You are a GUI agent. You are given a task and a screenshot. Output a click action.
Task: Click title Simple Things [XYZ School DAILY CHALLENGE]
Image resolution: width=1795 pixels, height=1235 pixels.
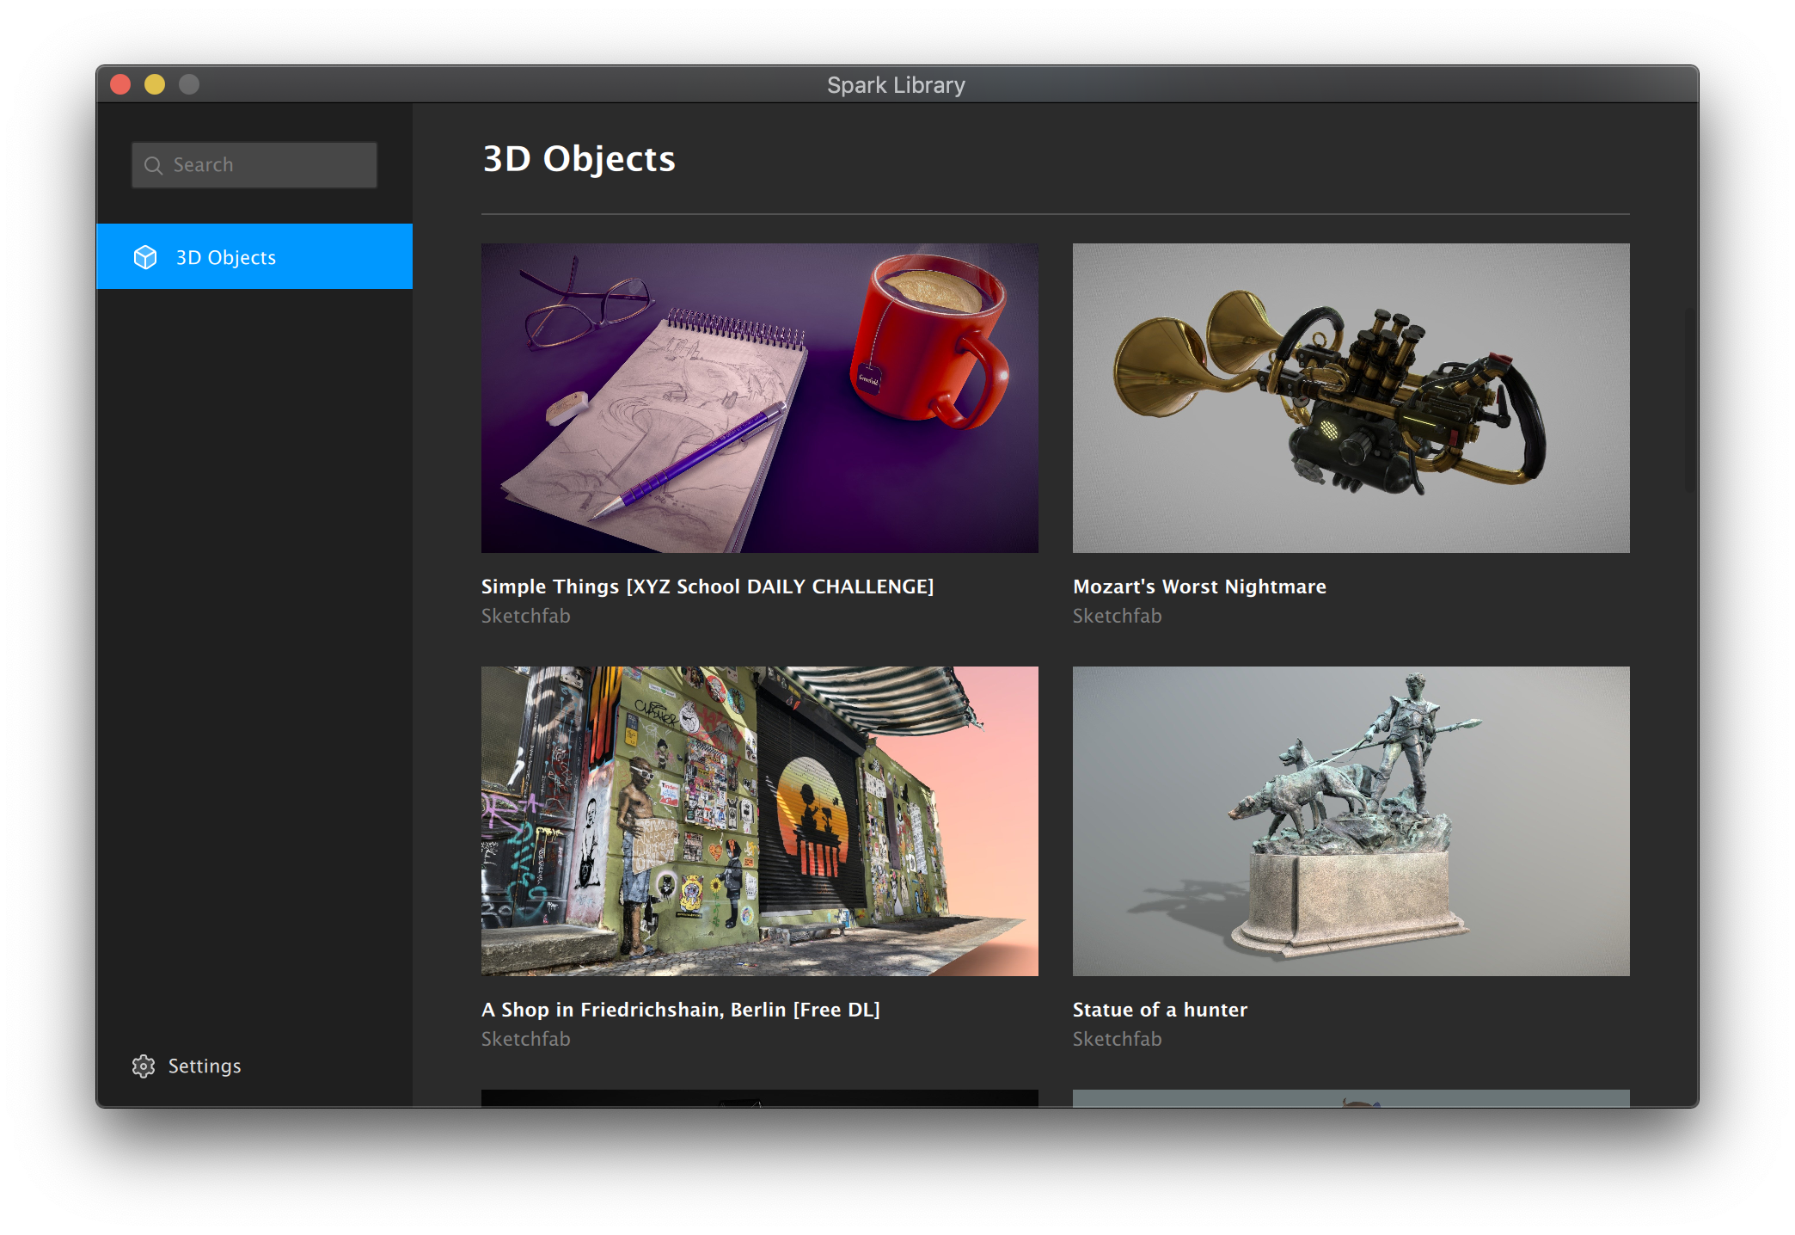[707, 587]
